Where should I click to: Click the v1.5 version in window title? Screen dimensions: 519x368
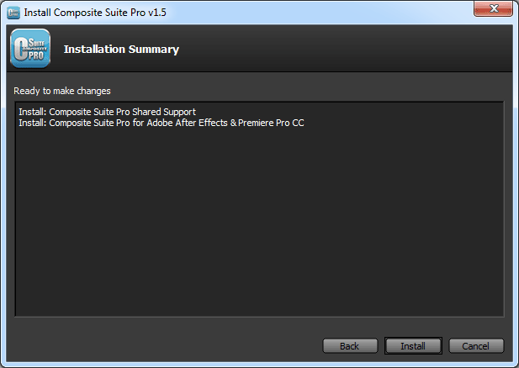[x=157, y=13]
